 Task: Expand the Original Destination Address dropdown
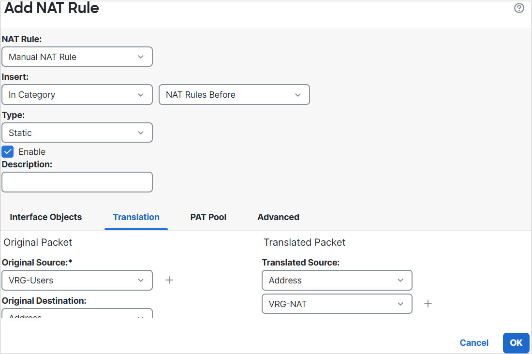point(77,314)
